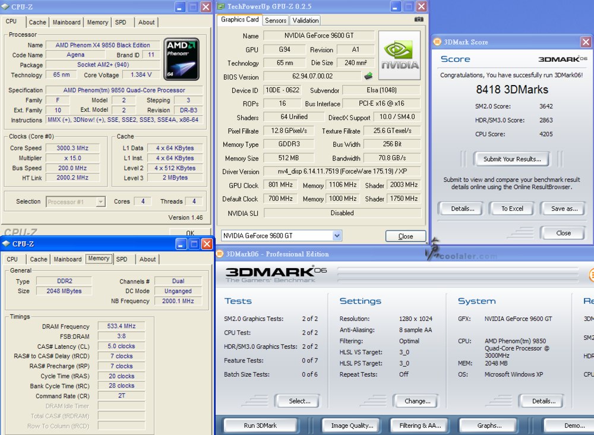
Task: Click the Core Speed value 3000.3 MHz
Action: click(x=72, y=148)
